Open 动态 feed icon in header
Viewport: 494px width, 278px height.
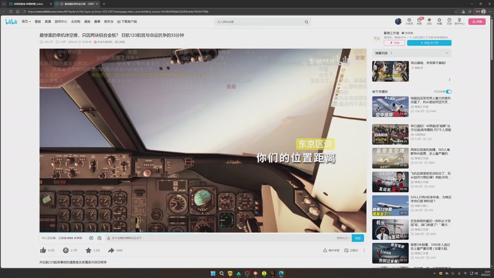[x=429, y=21]
